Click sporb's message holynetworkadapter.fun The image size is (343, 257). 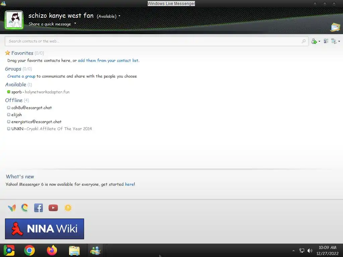47,92
